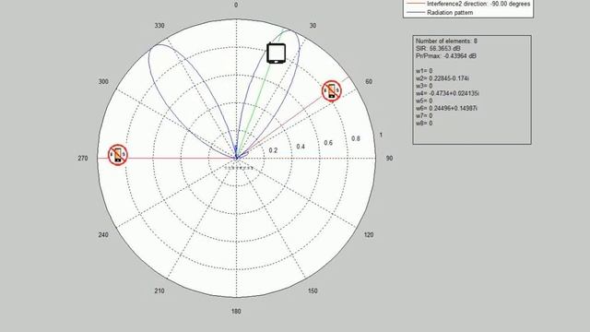
Task: Click the 'w3= 0' weight line
Action: (x=424, y=86)
